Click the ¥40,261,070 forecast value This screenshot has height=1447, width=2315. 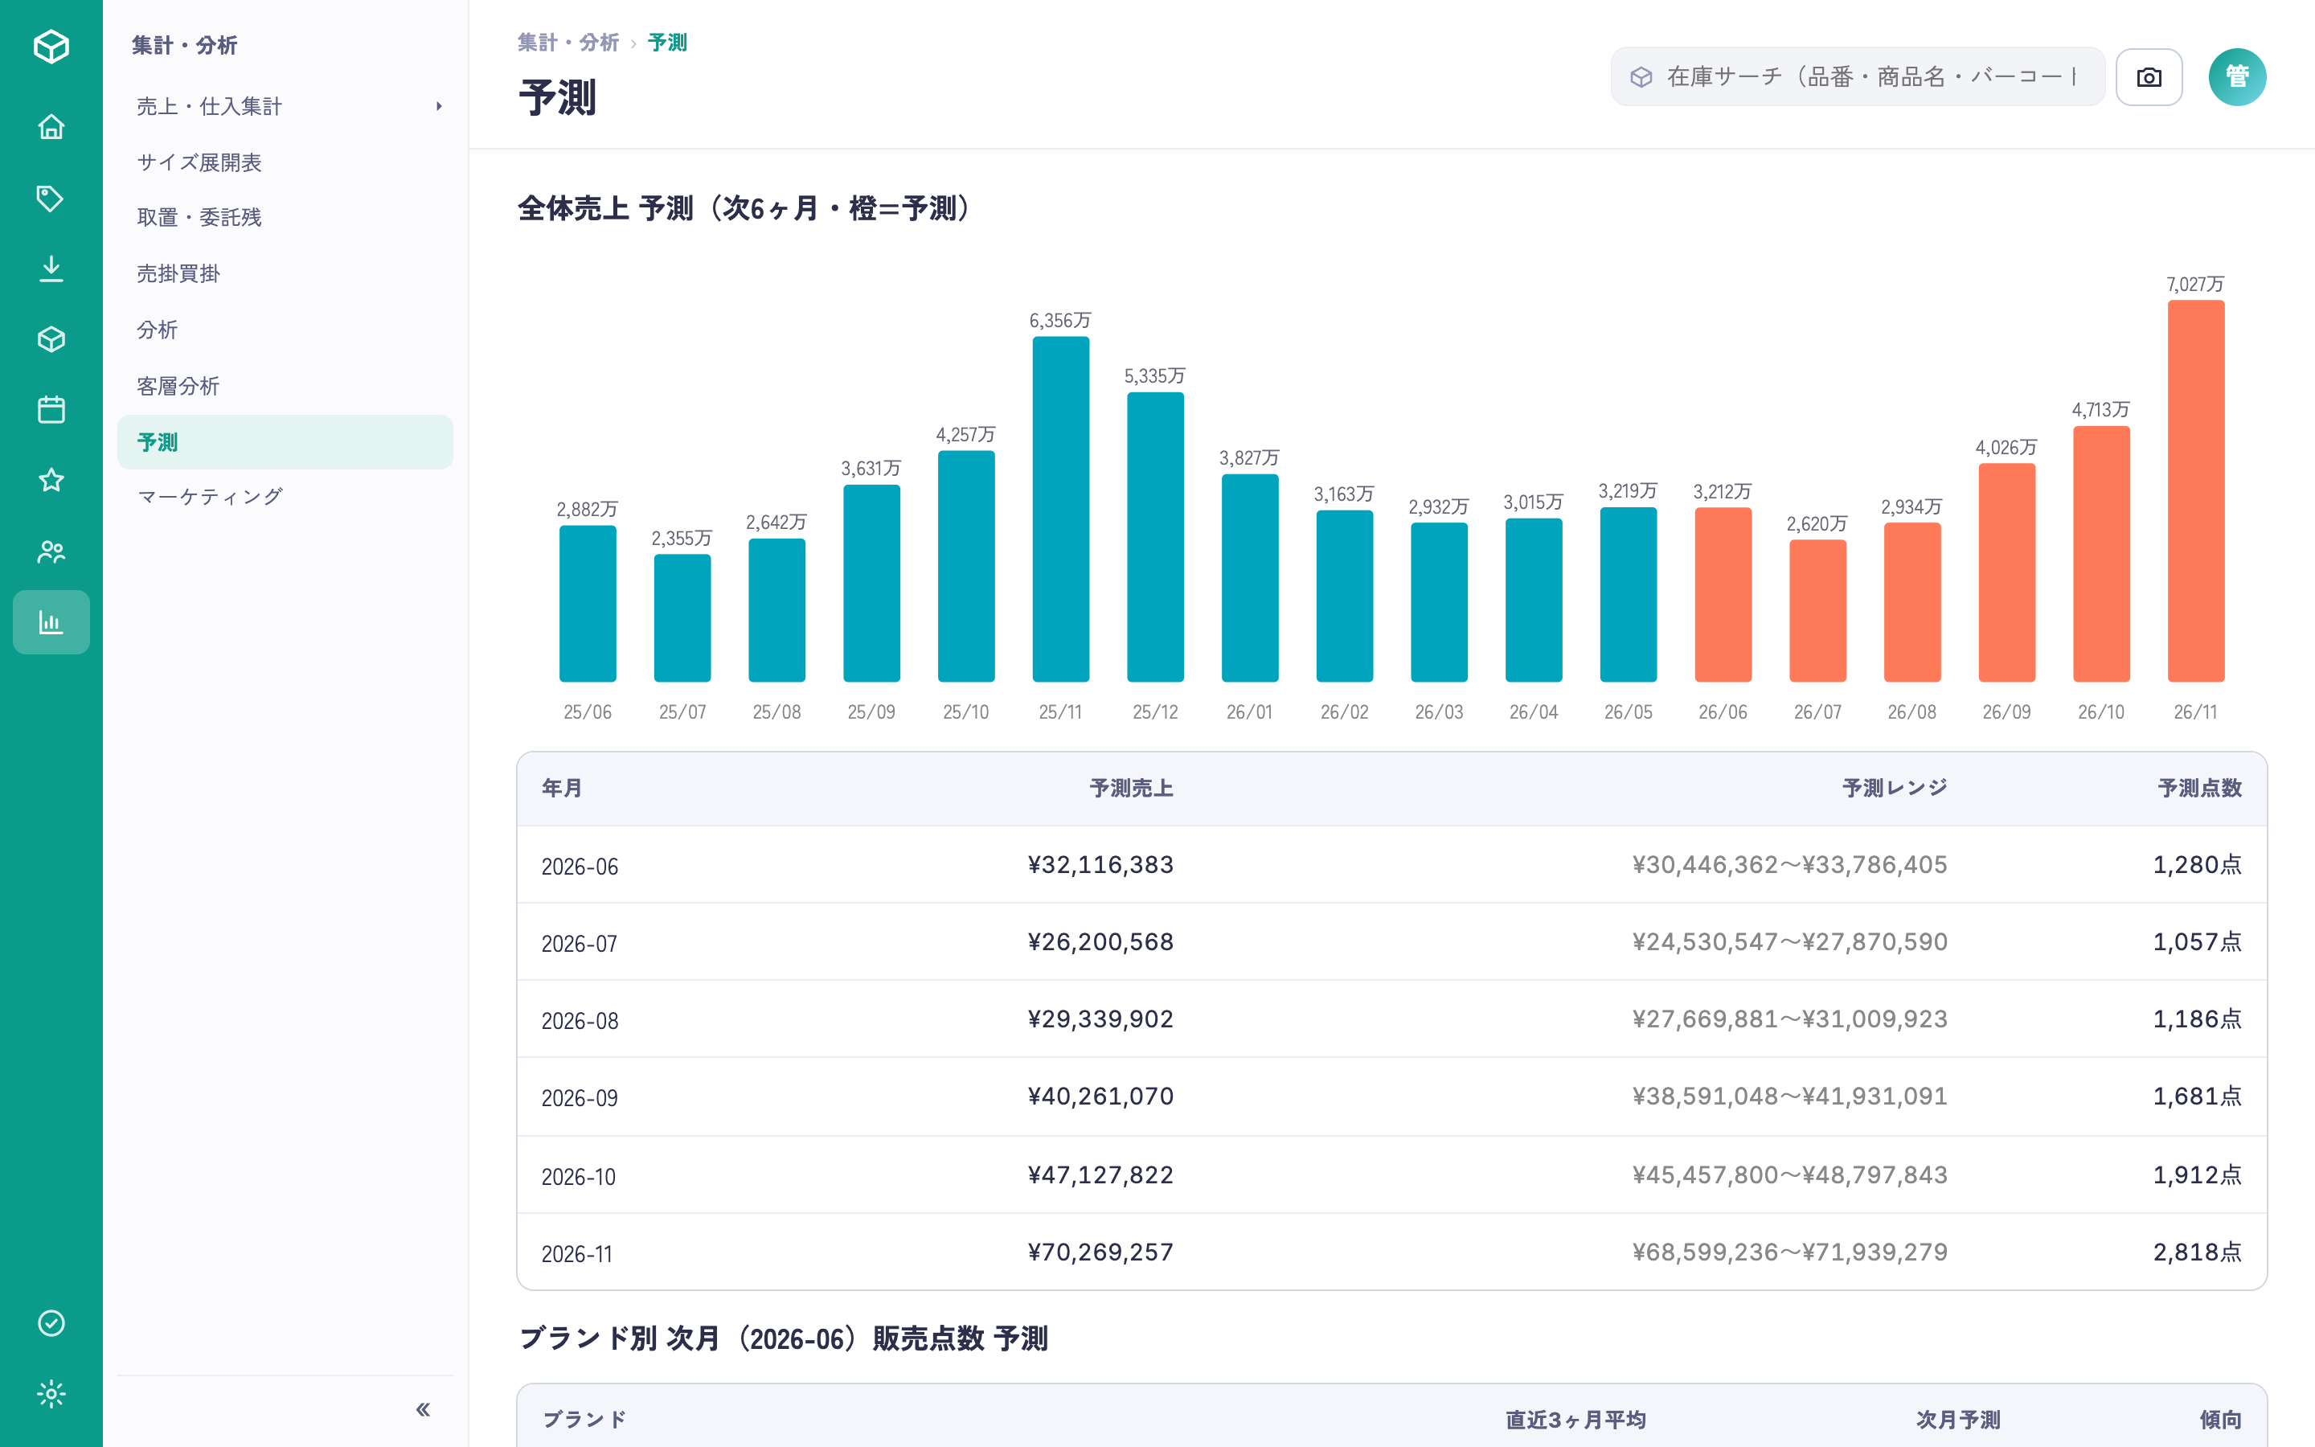[1101, 1097]
